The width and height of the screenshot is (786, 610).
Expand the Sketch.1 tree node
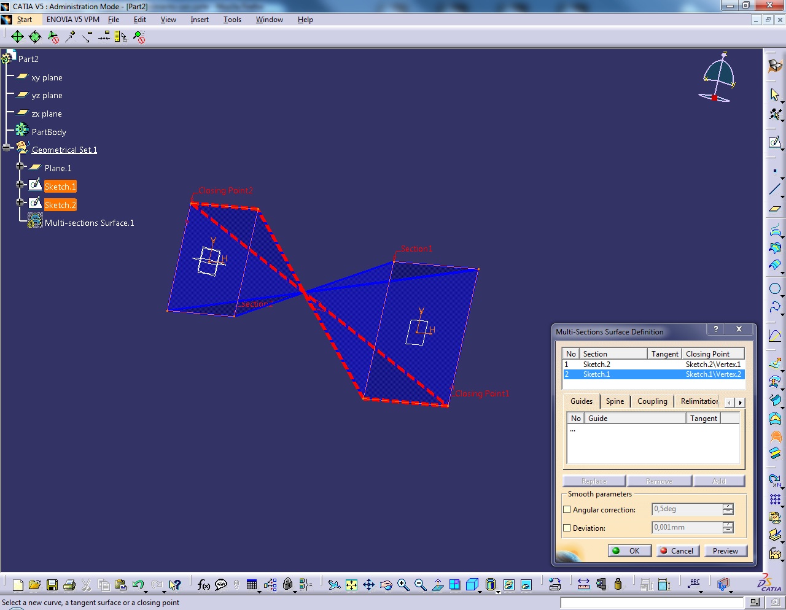pyautogui.click(x=20, y=184)
